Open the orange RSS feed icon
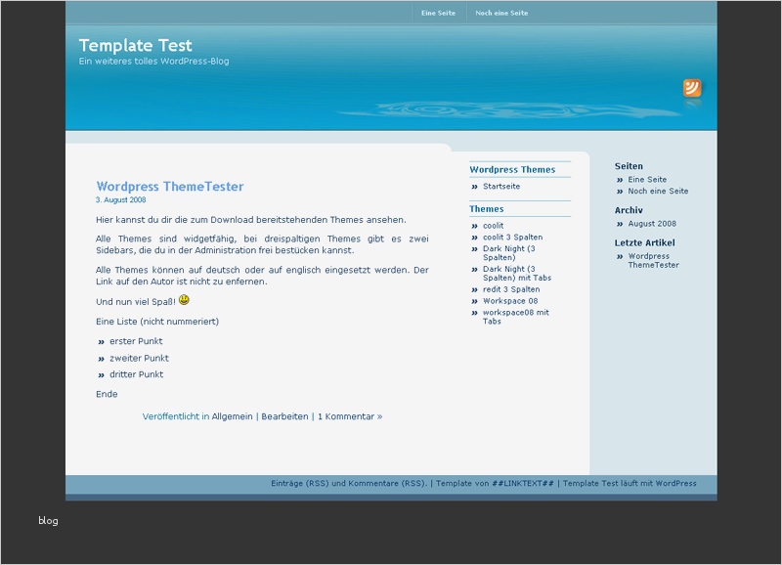Screen dimensions: 782x565 pos(692,88)
